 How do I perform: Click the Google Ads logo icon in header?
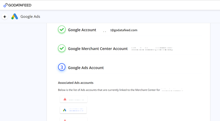[15, 17]
